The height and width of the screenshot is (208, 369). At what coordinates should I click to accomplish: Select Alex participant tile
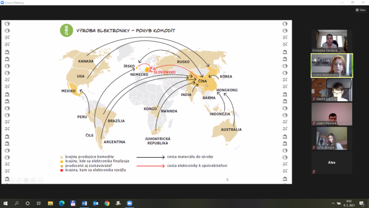pyautogui.click(x=332, y=162)
